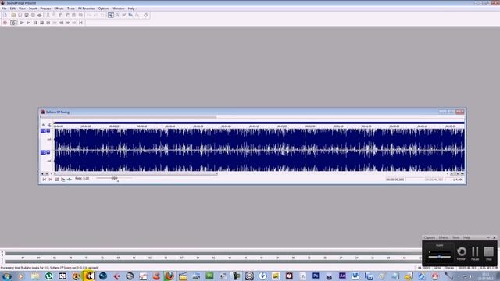Screen dimensions: 500x281
Task: Click the Cut scissors icon
Action: click(48, 16)
